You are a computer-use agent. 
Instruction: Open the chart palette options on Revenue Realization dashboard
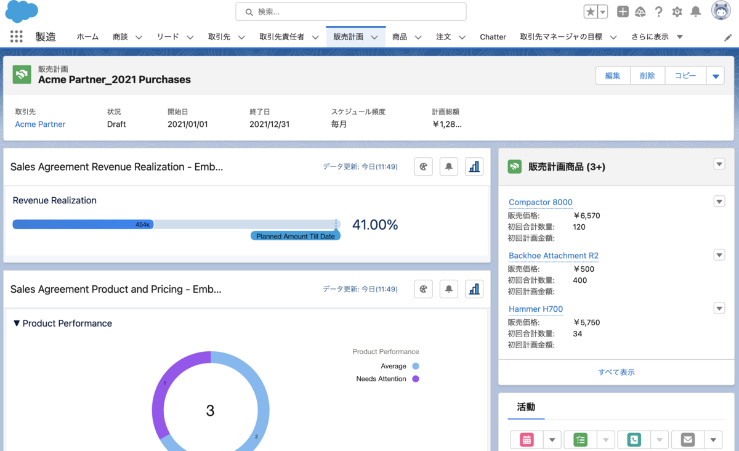[x=423, y=166]
